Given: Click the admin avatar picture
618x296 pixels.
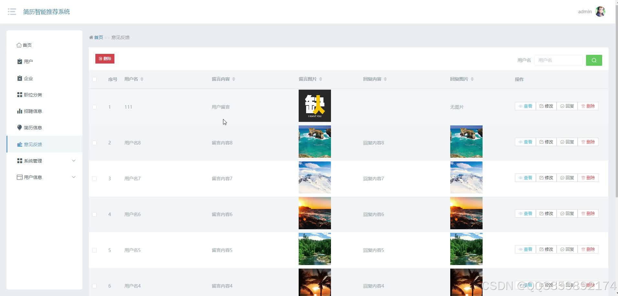Looking at the screenshot, I should point(600,12).
